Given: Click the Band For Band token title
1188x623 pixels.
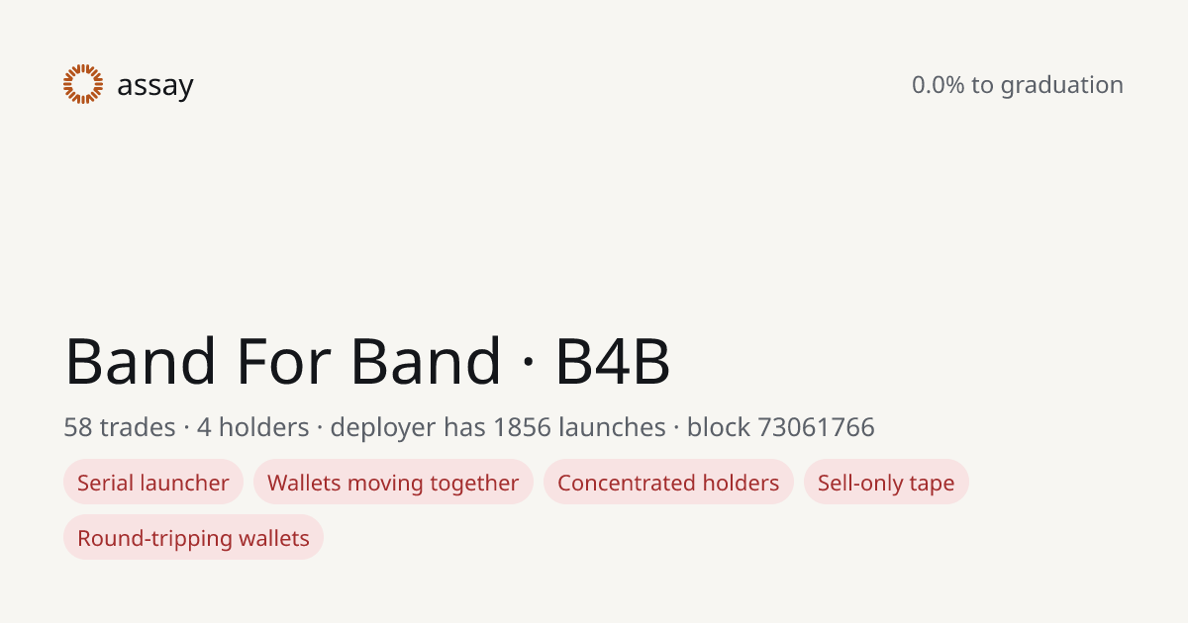Looking at the screenshot, I should (283, 361).
